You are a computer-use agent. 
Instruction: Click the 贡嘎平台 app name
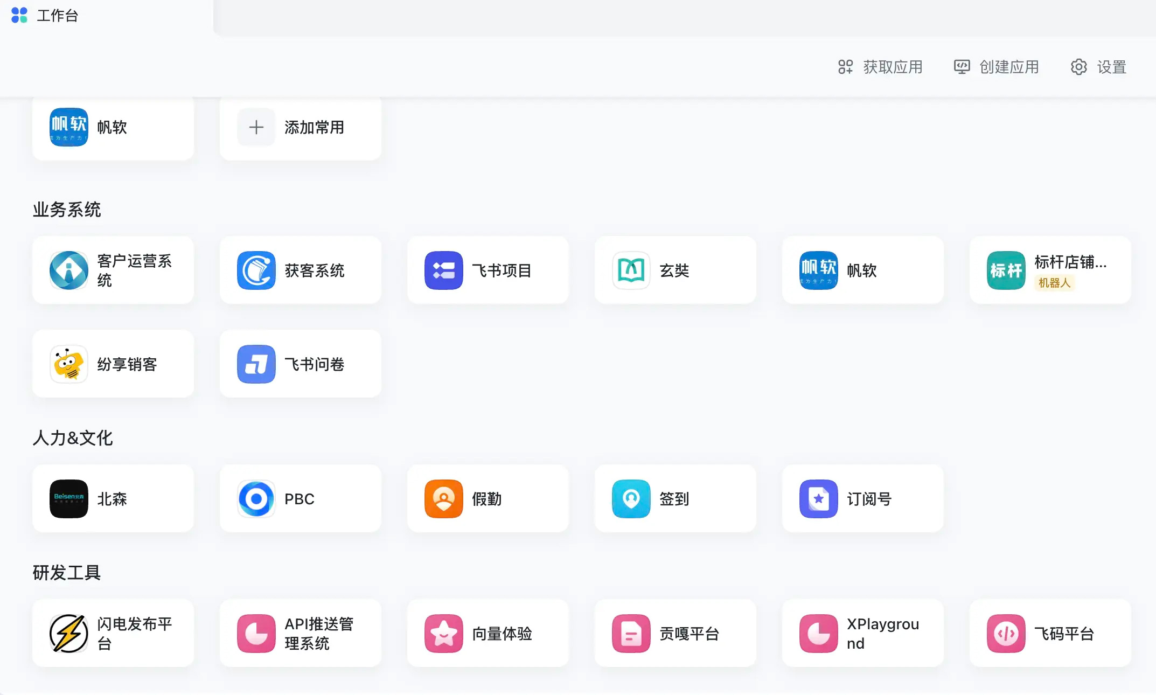pos(690,634)
